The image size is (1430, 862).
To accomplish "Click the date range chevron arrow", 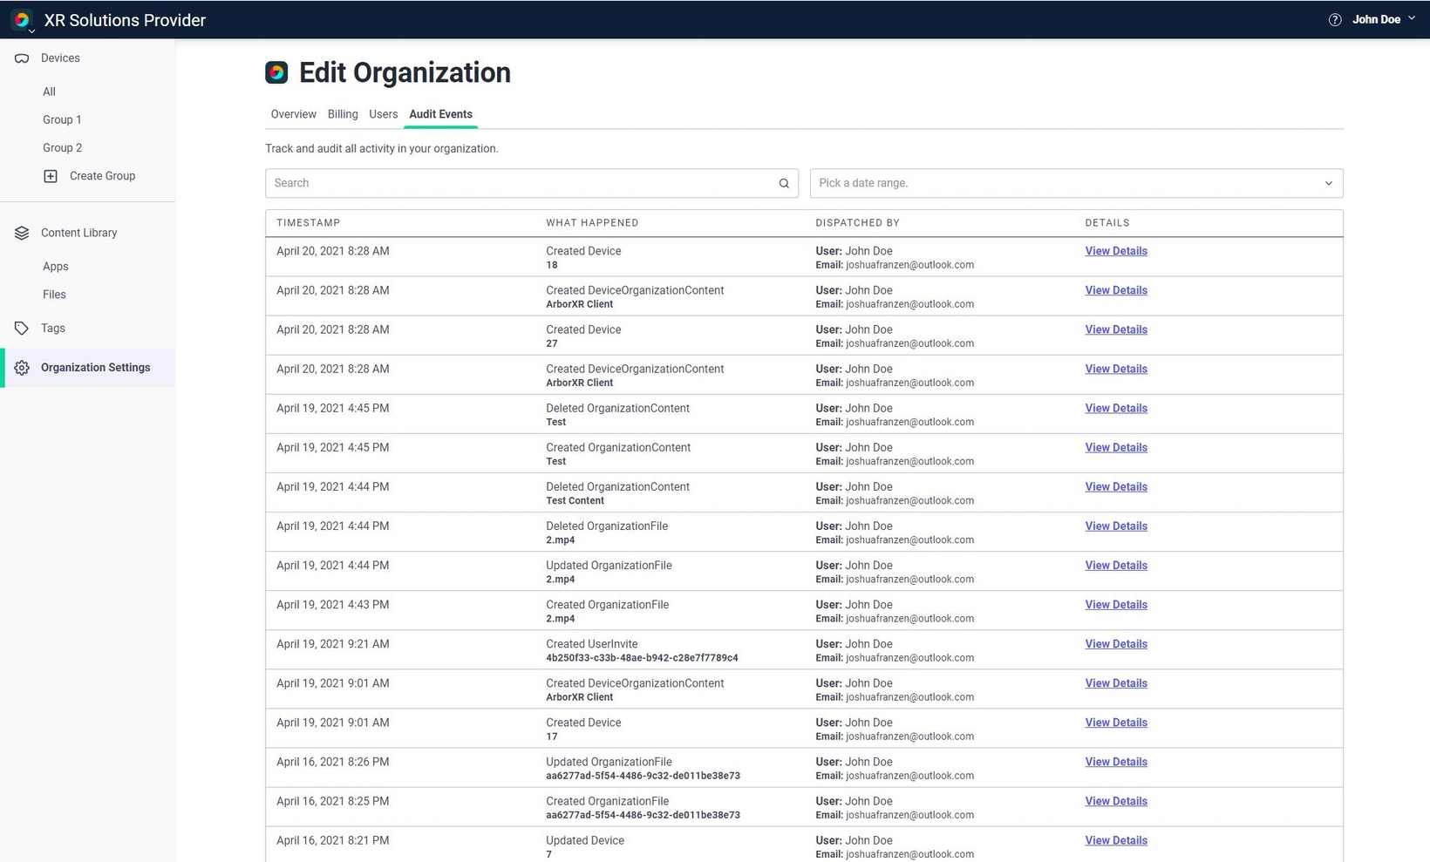I will (1329, 183).
